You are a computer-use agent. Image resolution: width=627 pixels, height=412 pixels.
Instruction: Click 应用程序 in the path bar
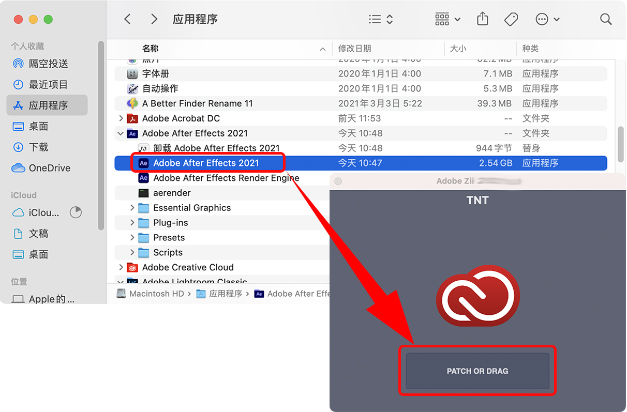click(x=219, y=294)
